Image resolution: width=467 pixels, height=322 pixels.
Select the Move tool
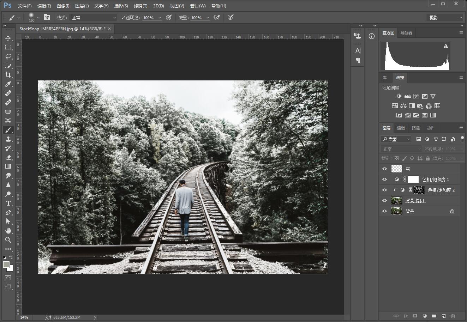8,38
